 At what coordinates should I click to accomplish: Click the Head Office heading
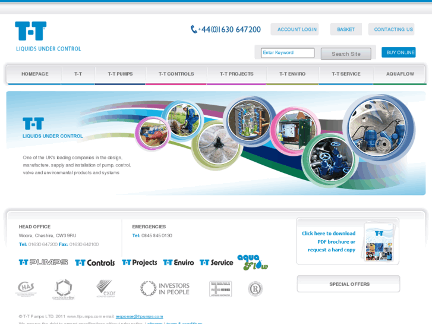(34, 227)
